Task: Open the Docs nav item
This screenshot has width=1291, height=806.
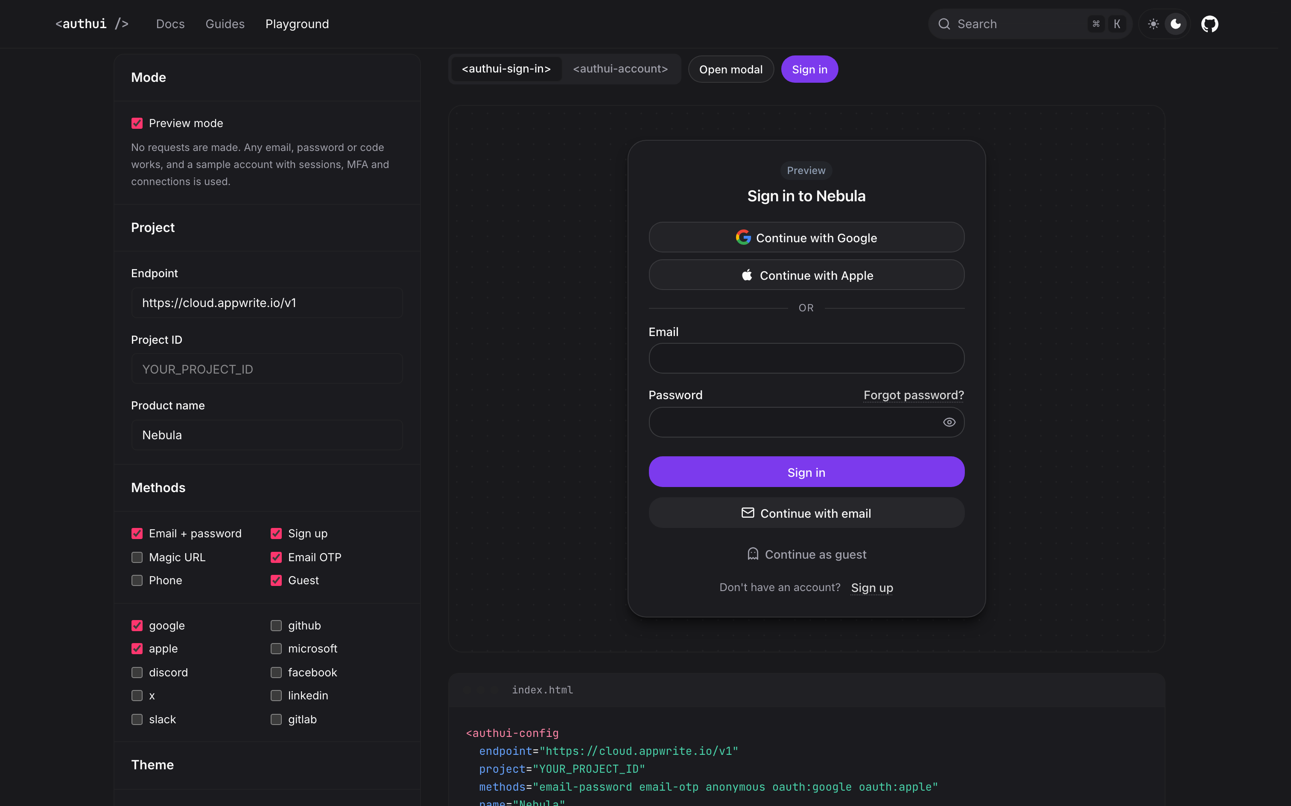Action: 170,24
